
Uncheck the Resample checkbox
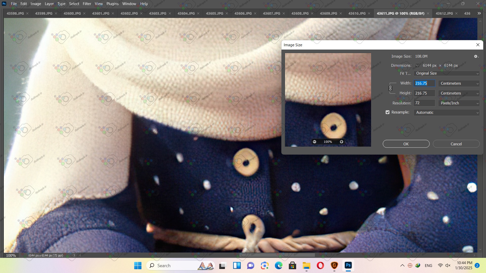tap(388, 112)
